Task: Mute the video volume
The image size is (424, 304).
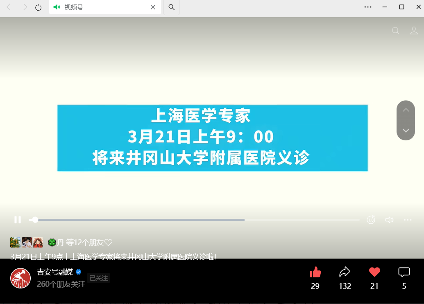Action: (389, 220)
